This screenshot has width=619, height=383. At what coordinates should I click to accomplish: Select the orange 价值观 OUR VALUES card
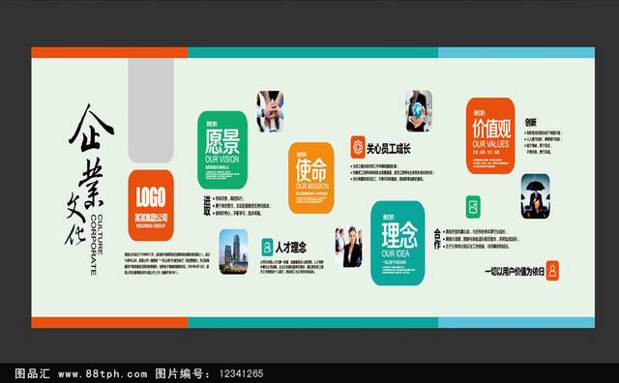point(490,135)
